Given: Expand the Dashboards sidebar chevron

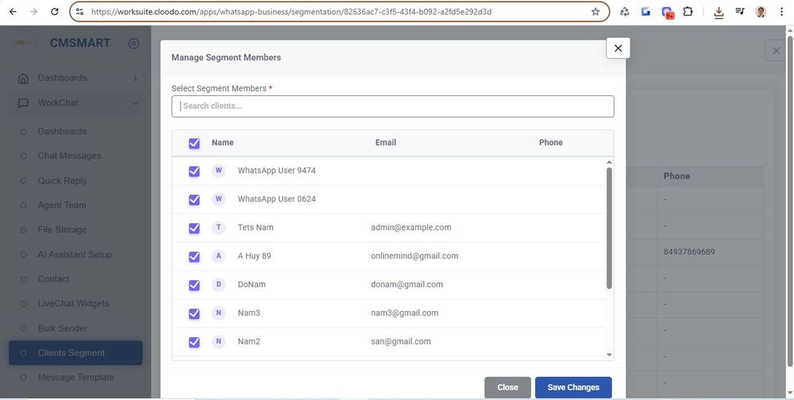Looking at the screenshot, I should point(135,78).
